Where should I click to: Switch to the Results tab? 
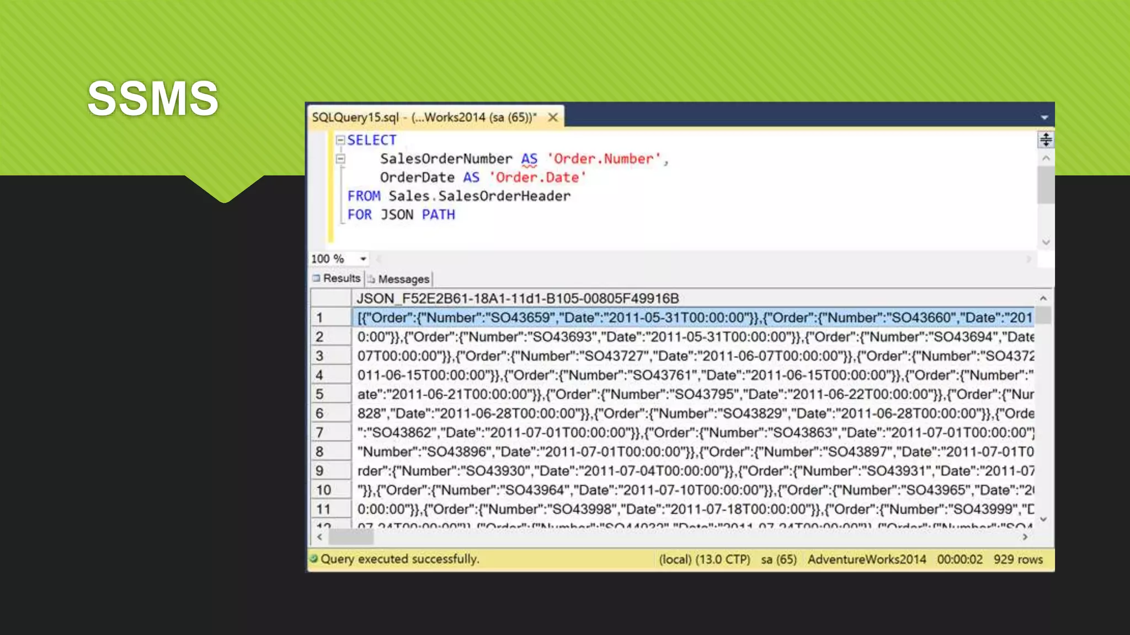click(x=337, y=278)
